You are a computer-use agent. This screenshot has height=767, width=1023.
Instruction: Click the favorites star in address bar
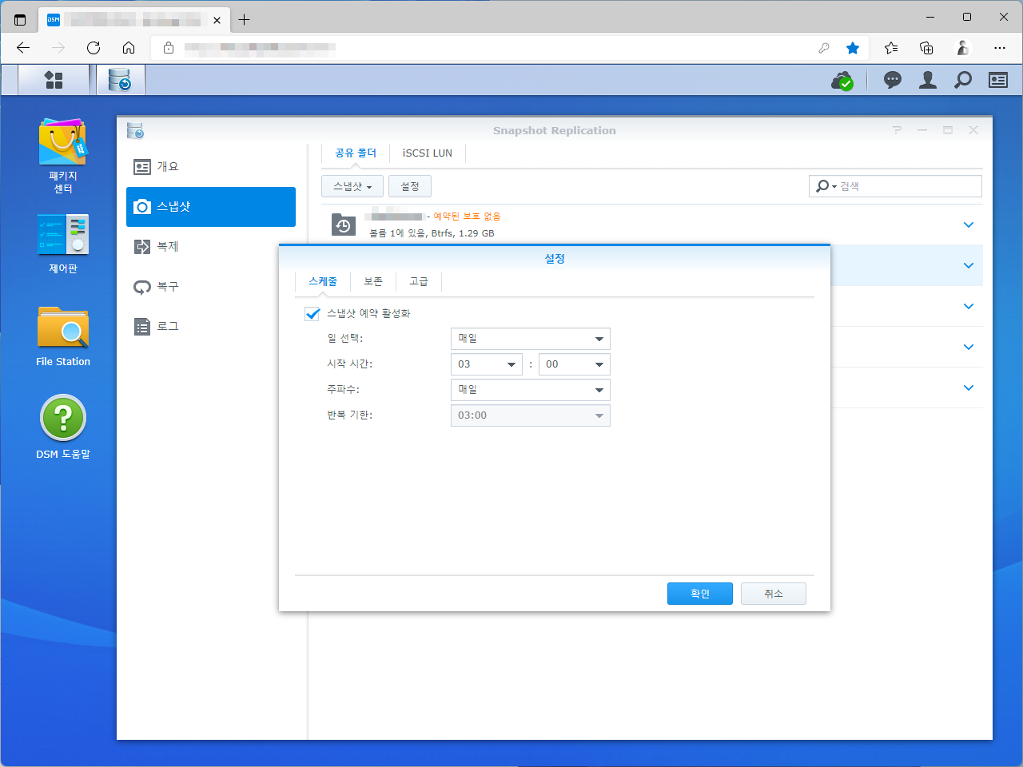click(853, 48)
